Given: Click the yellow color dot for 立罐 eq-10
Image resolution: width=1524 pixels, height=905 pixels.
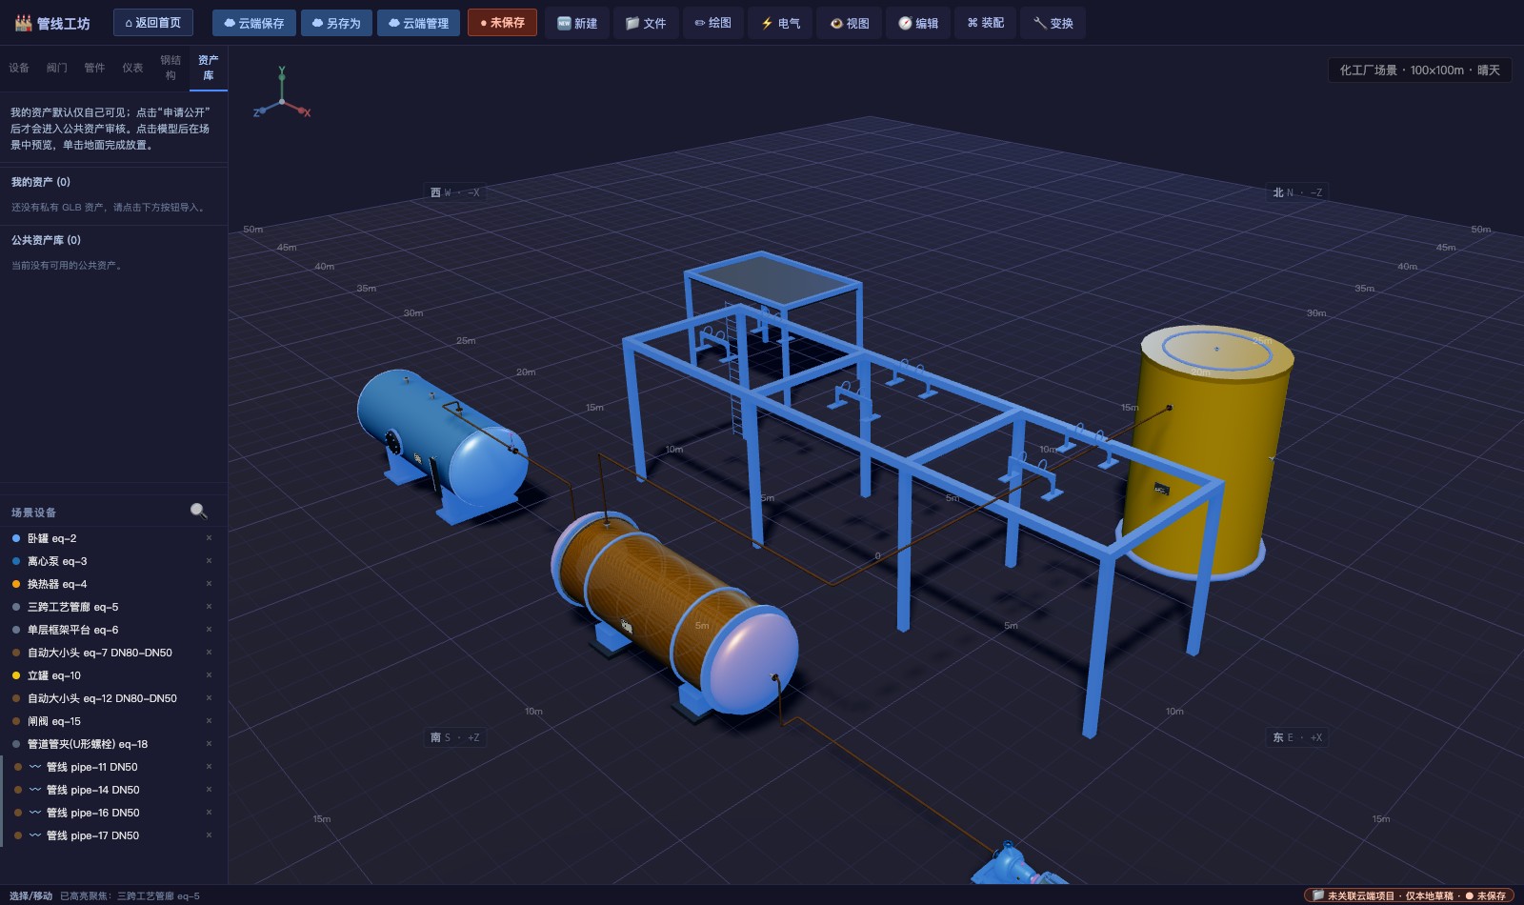Looking at the screenshot, I should (16, 675).
